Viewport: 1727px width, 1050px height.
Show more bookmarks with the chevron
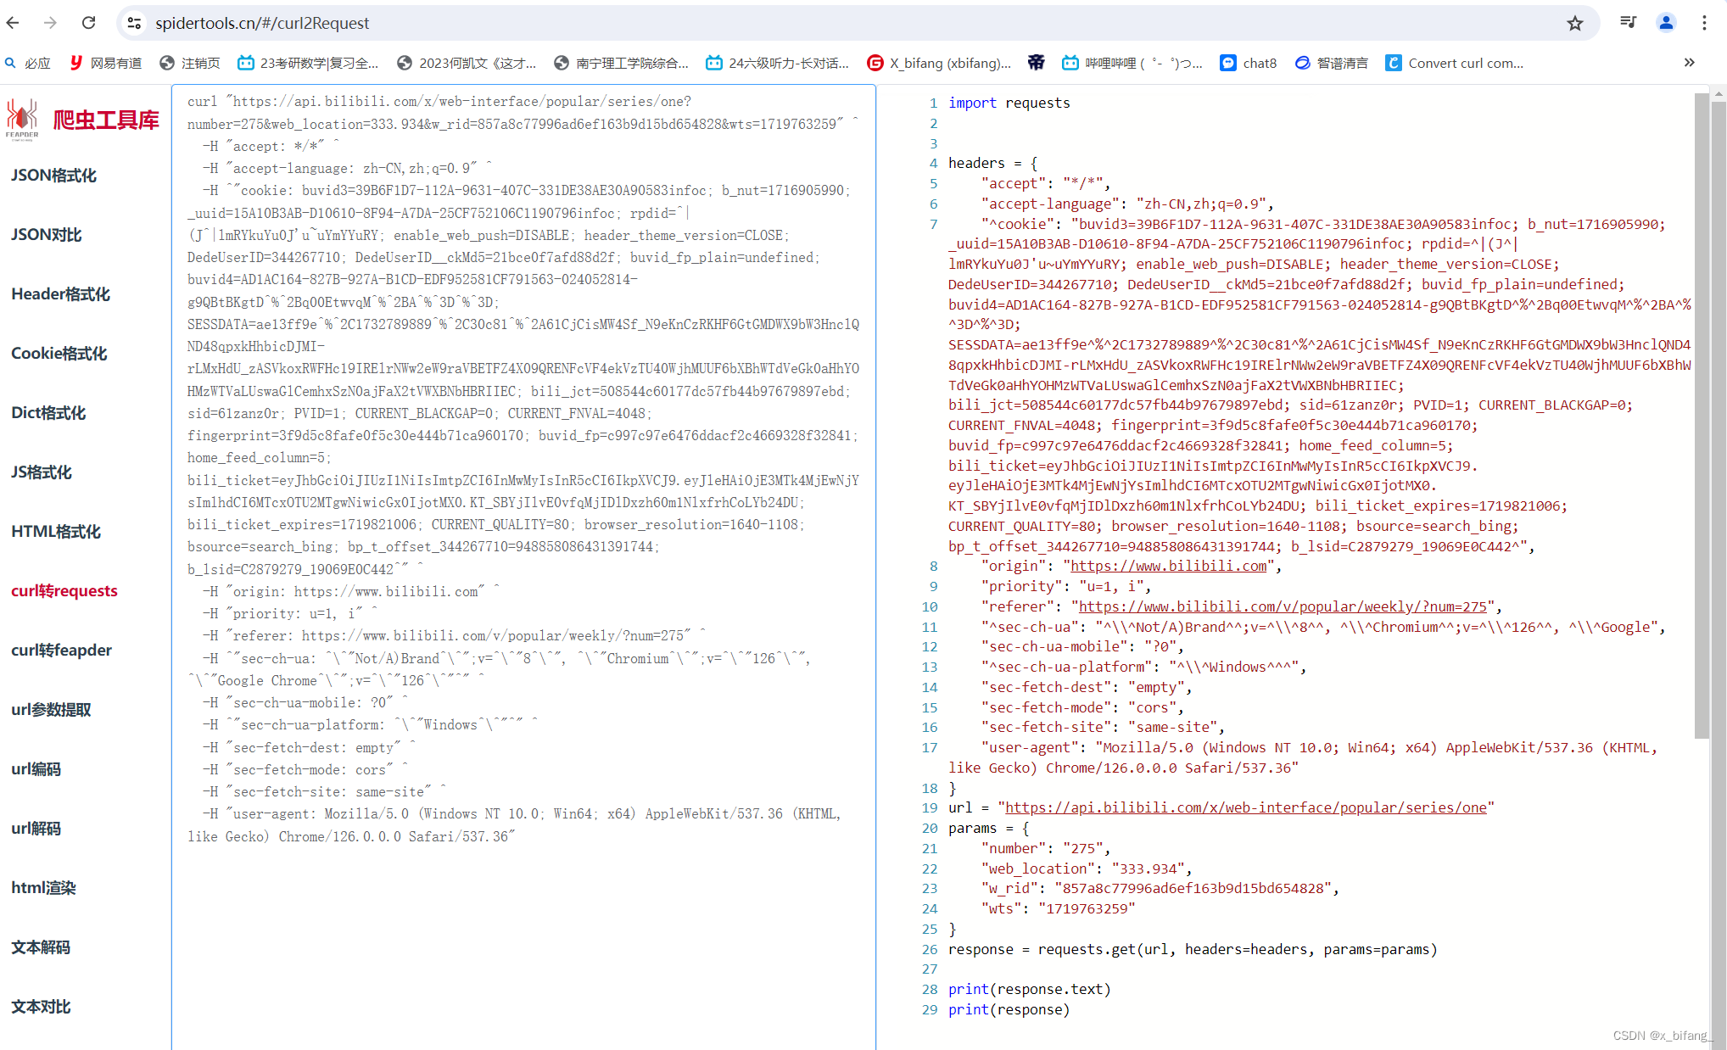(1689, 63)
